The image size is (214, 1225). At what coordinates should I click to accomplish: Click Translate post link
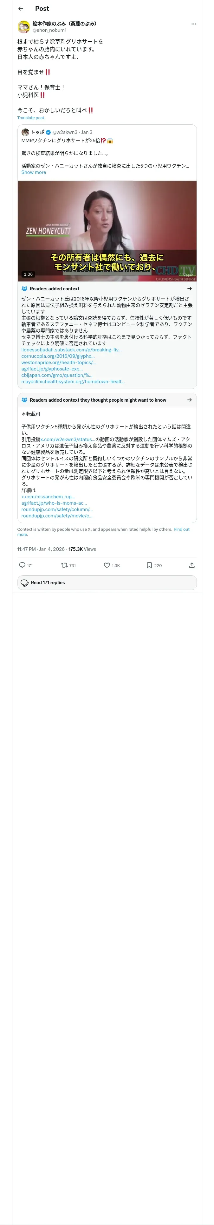[30, 118]
